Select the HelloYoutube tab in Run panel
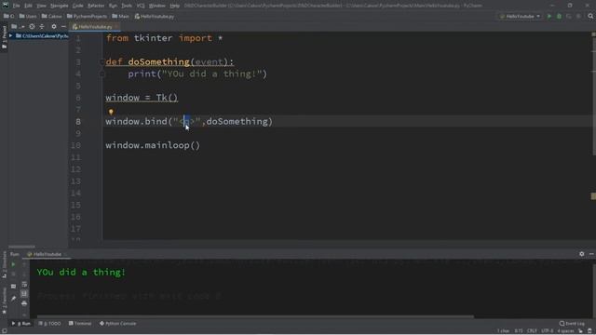The width and height of the screenshot is (596, 335). point(46,254)
